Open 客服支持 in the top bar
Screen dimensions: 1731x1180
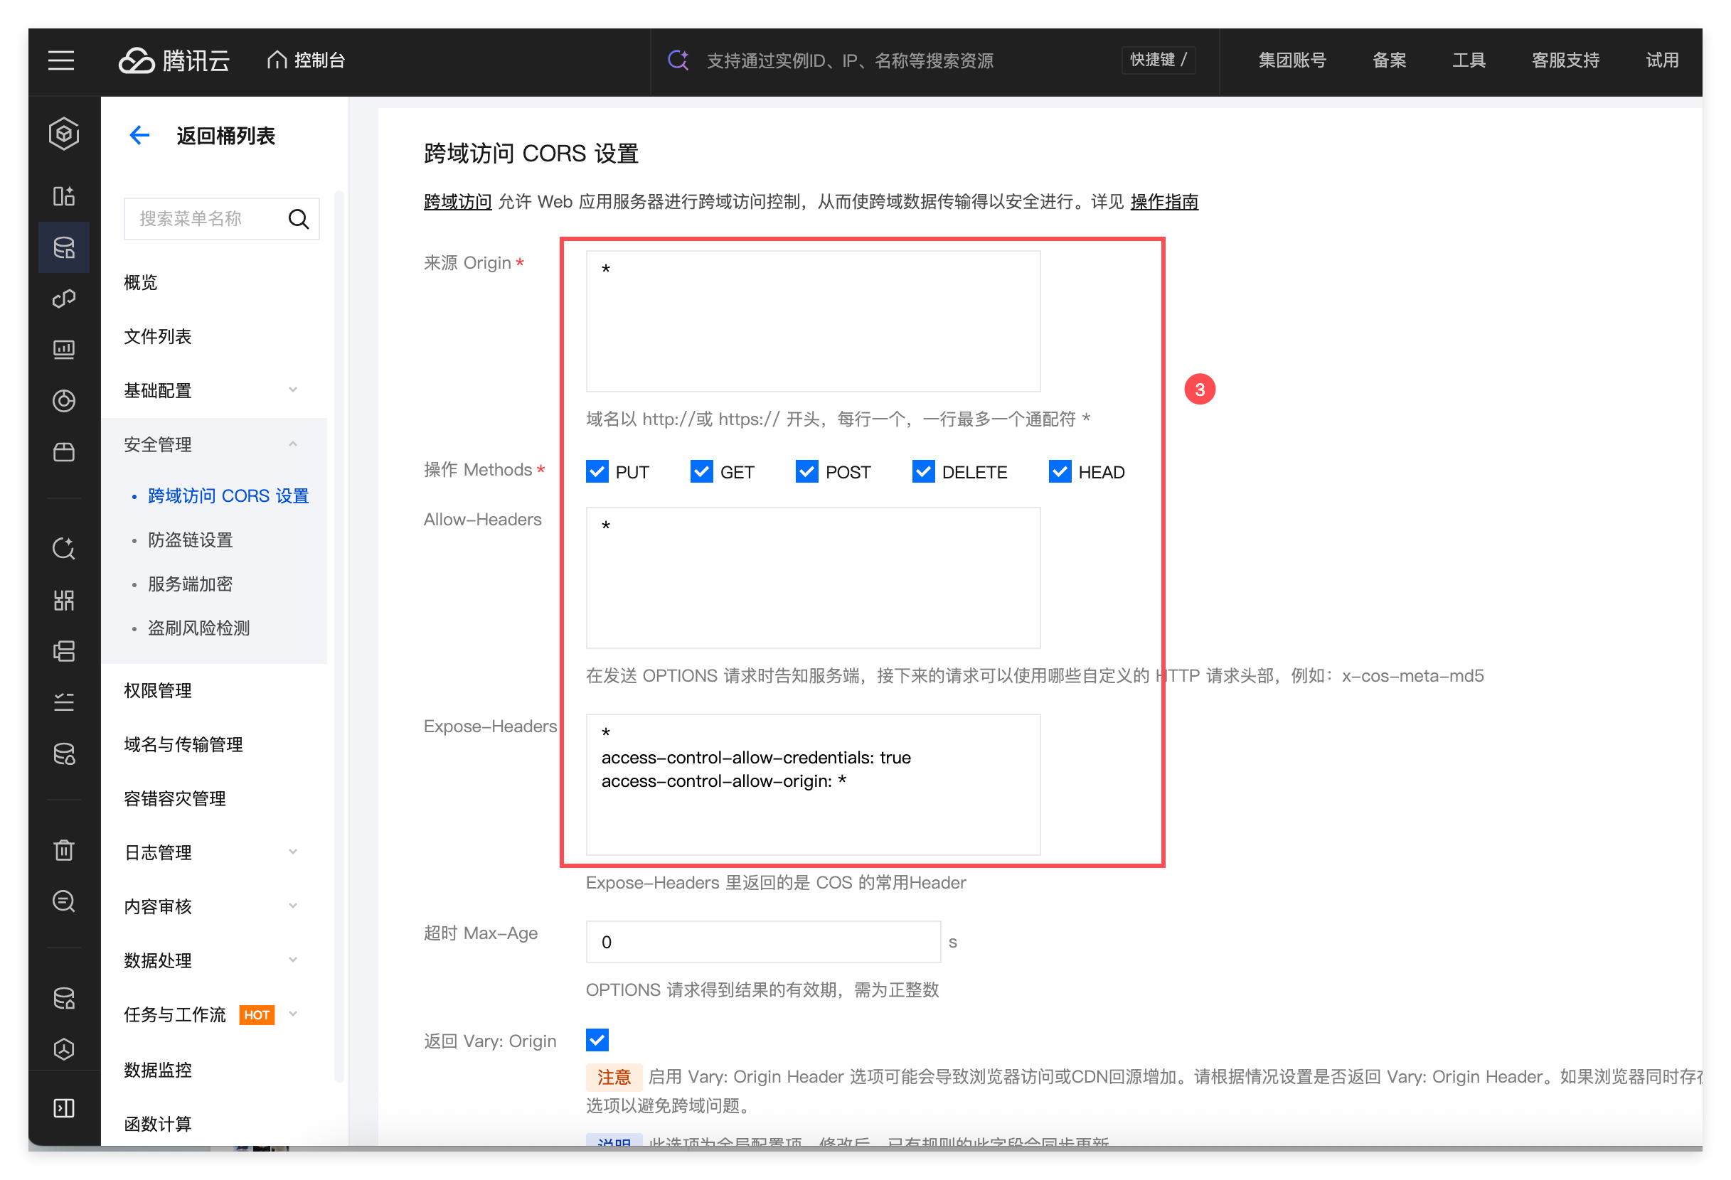point(1565,60)
